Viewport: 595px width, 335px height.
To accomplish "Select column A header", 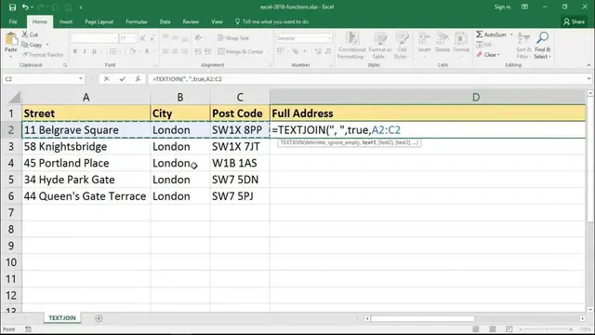I will pos(86,98).
